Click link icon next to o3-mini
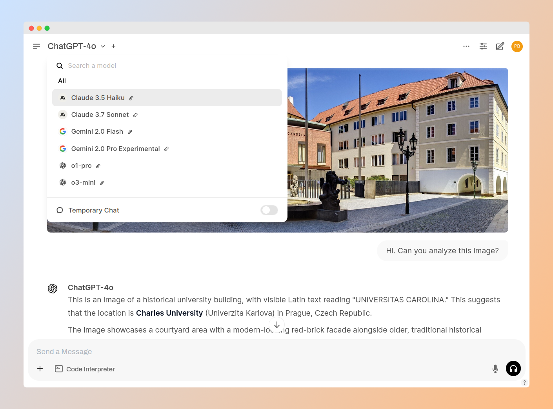 pos(102,183)
